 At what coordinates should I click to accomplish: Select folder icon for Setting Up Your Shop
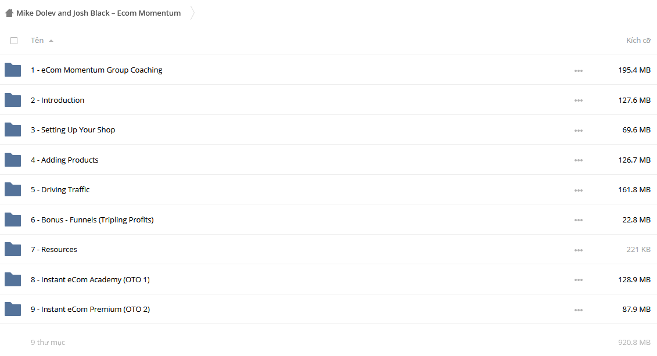(13, 130)
